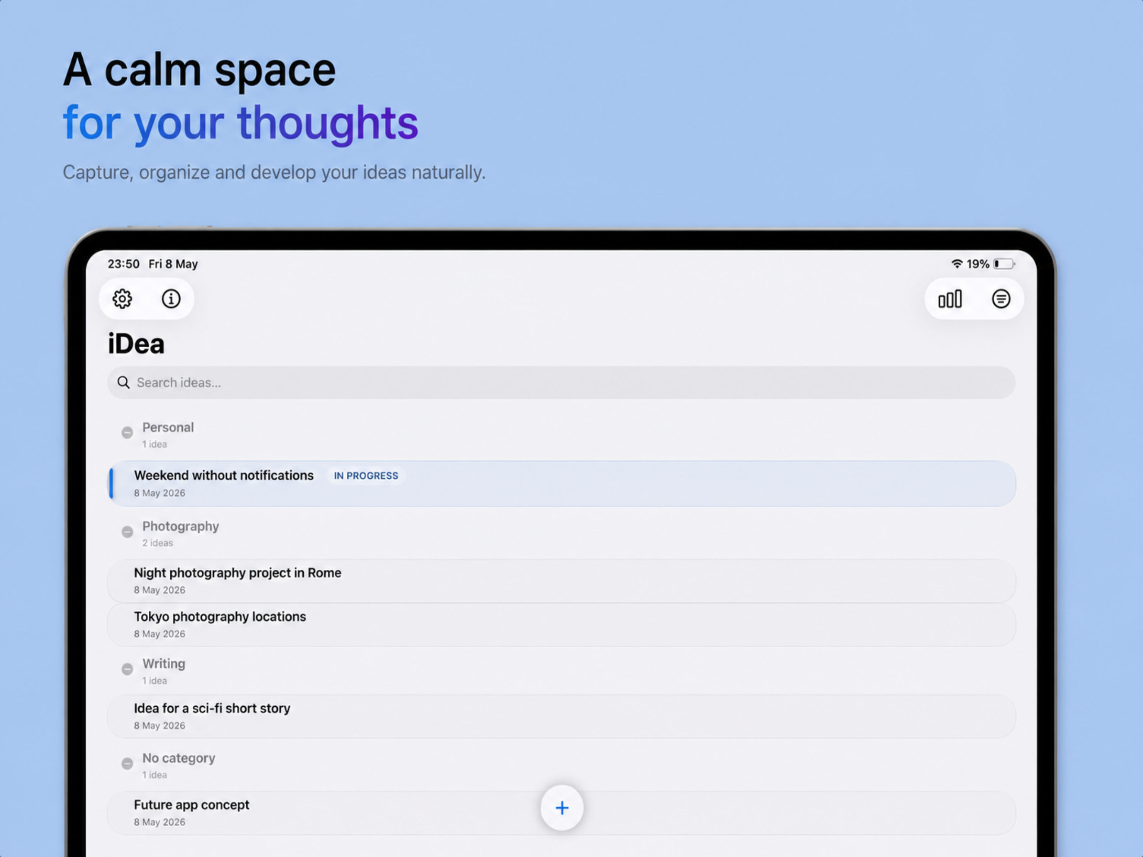Image resolution: width=1143 pixels, height=857 pixels.
Task: Open settings with the gear icon
Action: tap(123, 299)
